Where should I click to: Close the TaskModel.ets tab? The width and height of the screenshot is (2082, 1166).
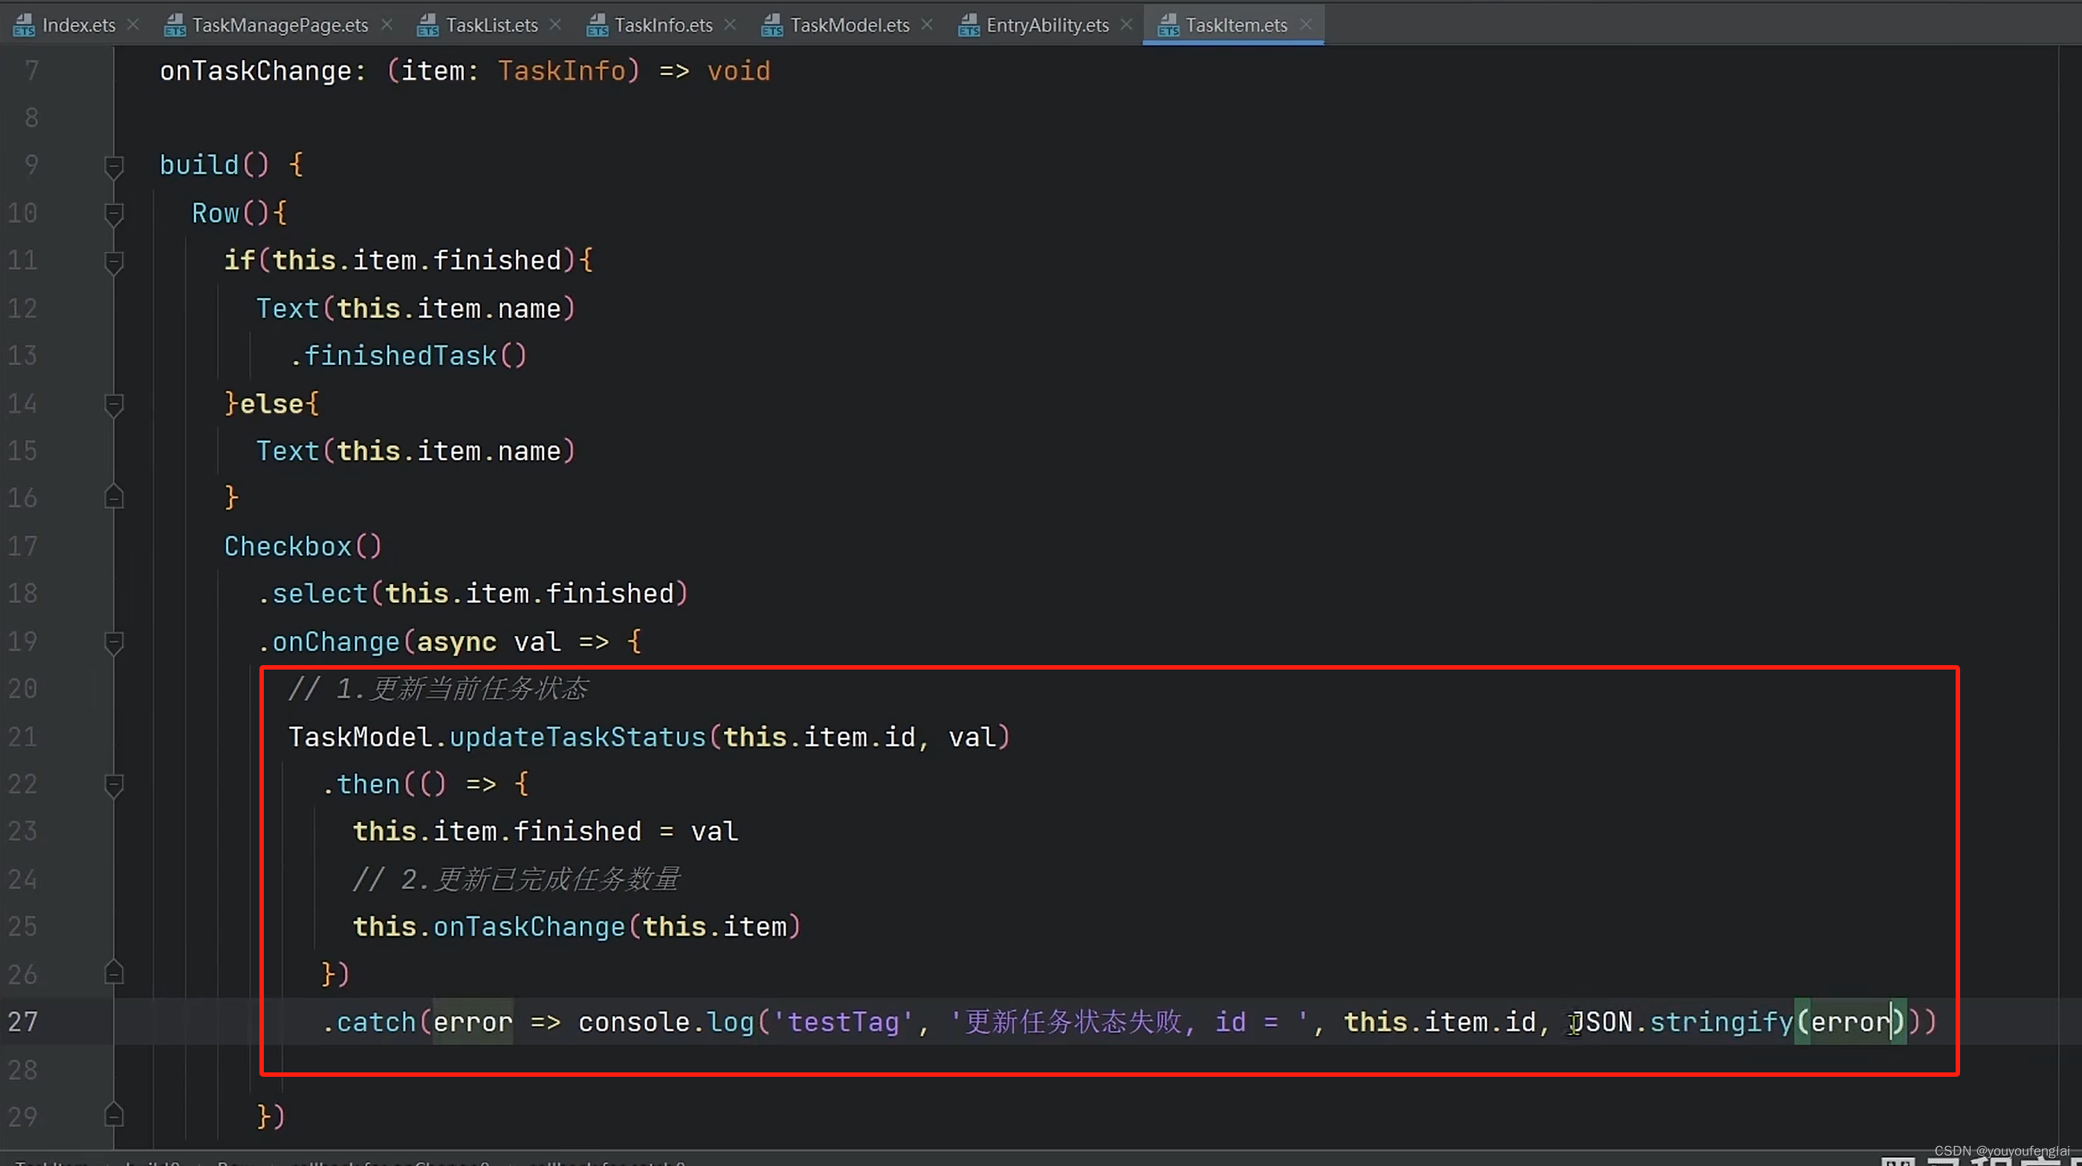(928, 25)
